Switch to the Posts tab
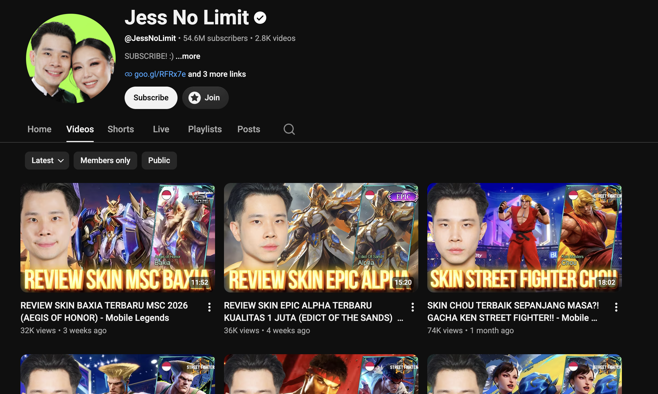658x394 pixels. [x=249, y=129]
